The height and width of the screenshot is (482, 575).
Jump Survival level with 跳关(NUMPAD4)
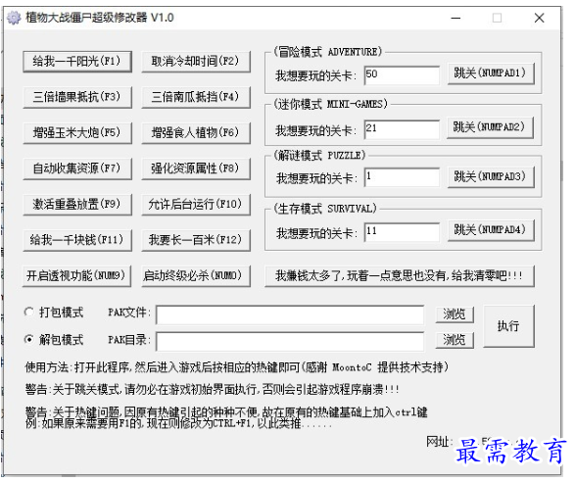491,230
